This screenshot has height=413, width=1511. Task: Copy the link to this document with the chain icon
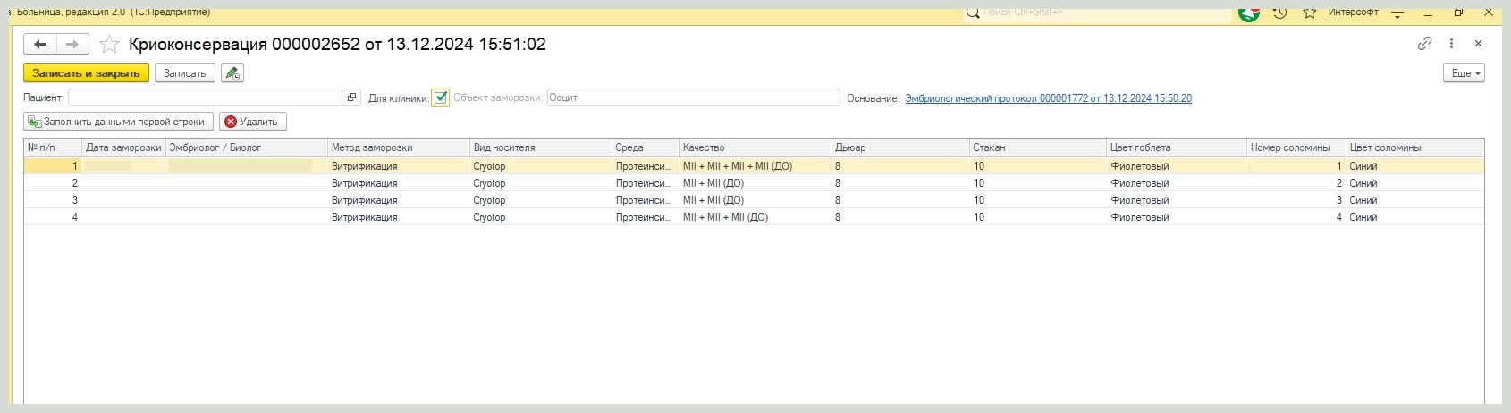point(1424,44)
